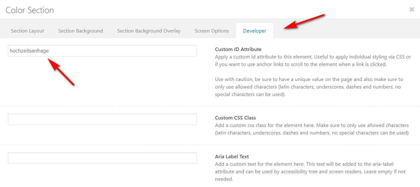420x187 pixels.
Task: Click the 'Apply a custom id attribute' description
Action: 313,60
